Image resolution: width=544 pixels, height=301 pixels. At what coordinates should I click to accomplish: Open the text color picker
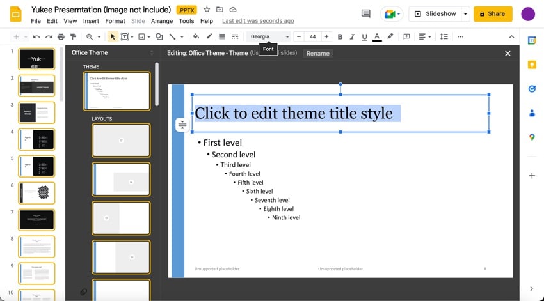[x=376, y=37]
